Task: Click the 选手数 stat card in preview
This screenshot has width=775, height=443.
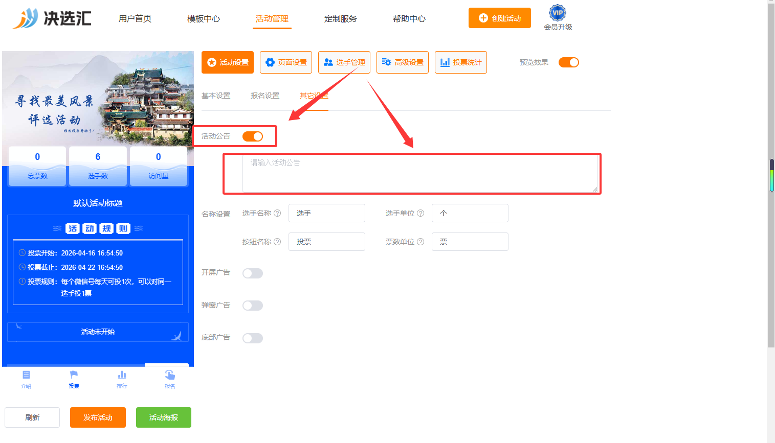Action: (98, 166)
